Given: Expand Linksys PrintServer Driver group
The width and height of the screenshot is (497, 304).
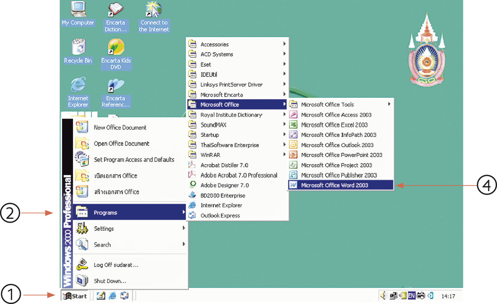Looking at the screenshot, I should tap(237, 85).
